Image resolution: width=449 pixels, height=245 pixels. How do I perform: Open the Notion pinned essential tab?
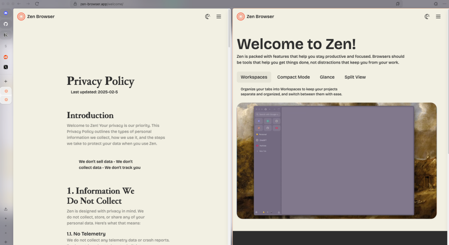6,35
